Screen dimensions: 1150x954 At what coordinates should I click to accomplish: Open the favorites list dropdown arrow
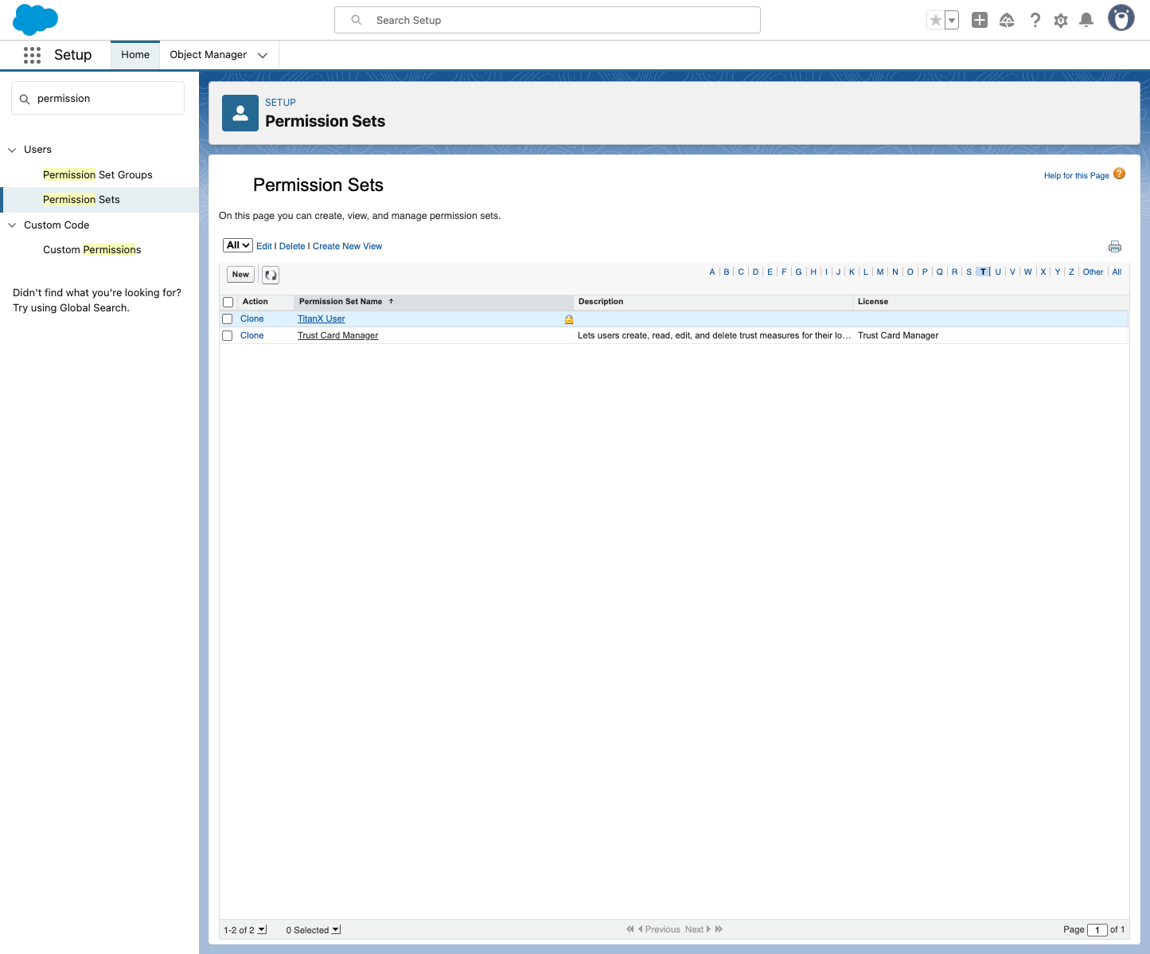(x=952, y=21)
